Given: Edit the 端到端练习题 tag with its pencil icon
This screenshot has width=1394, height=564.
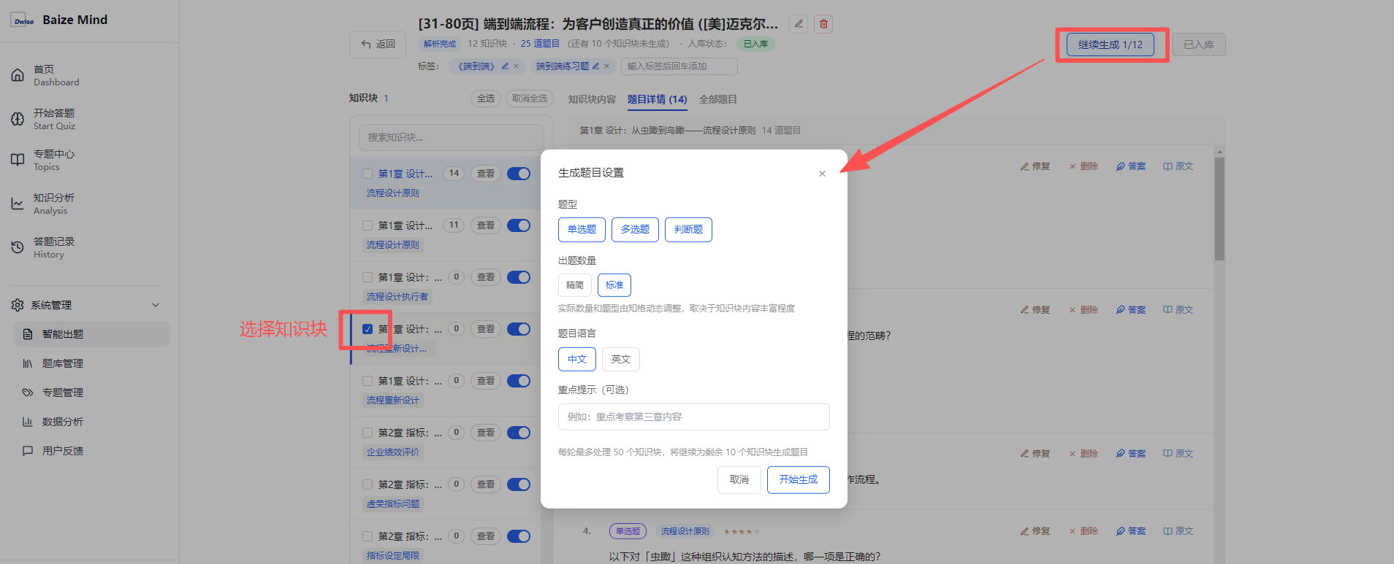Looking at the screenshot, I should (595, 66).
